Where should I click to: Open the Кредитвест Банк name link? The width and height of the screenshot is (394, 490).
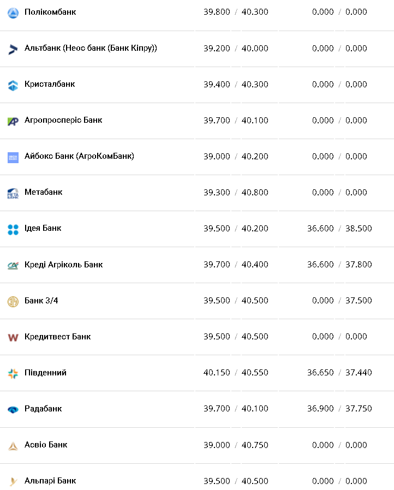click(x=57, y=337)
